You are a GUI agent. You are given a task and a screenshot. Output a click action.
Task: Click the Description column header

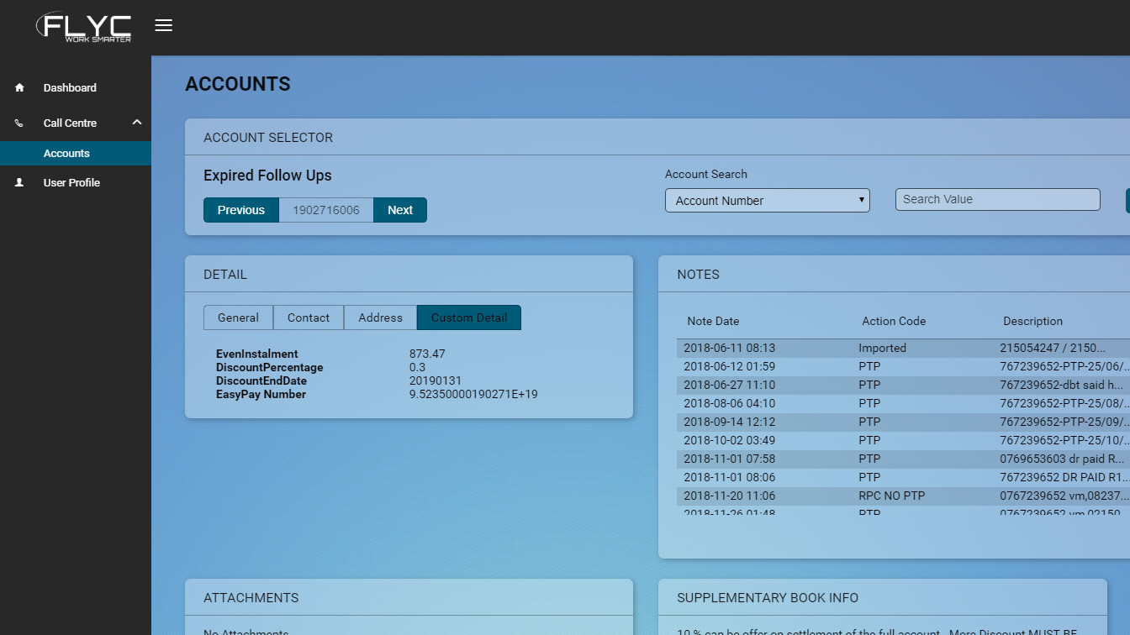[x=1032, y=321]
